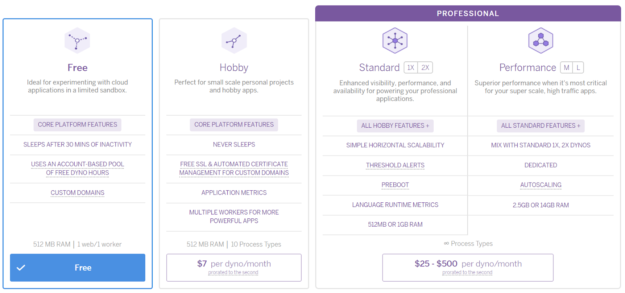
Task: Choose the $7 per dyno/month Hobby plan
Action: (234, 268)
